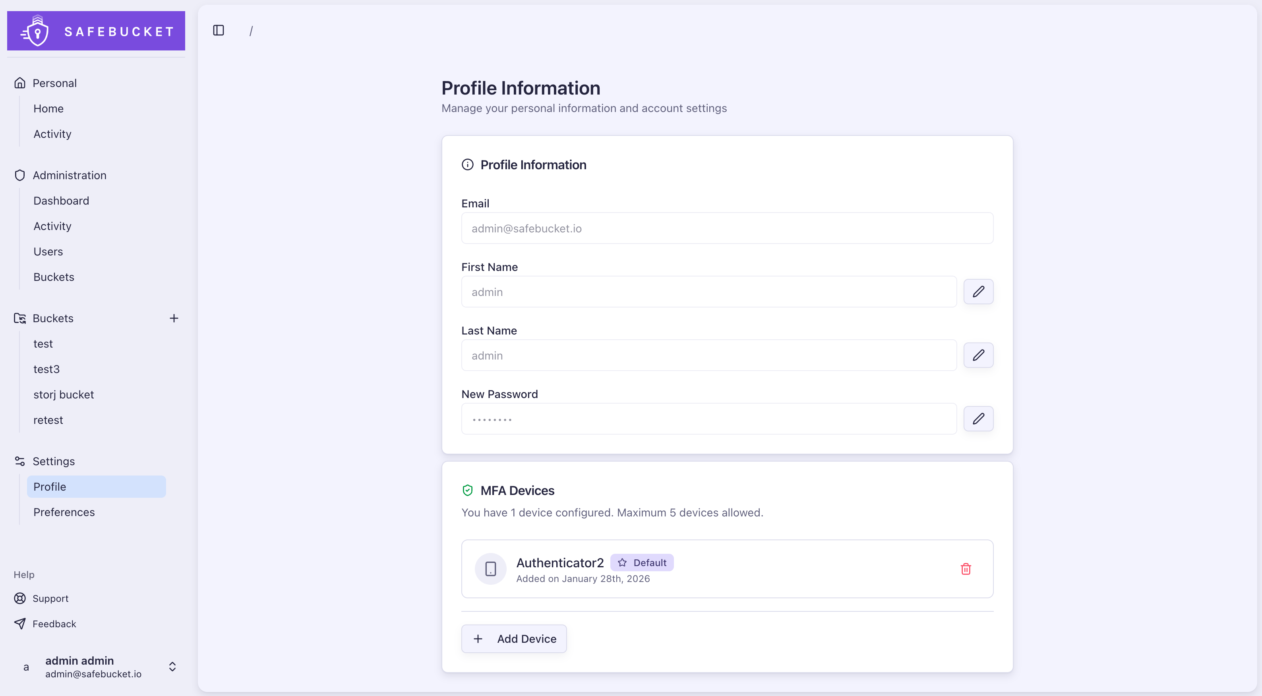Click the edit icon next to Last Name
Image resolution: width=1262 pixels, height=696 pixels.
click(x=978, y=355)
